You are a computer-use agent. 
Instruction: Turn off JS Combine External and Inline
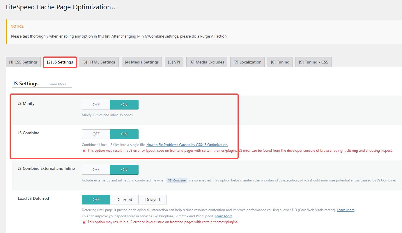click(x=96, y=170)
